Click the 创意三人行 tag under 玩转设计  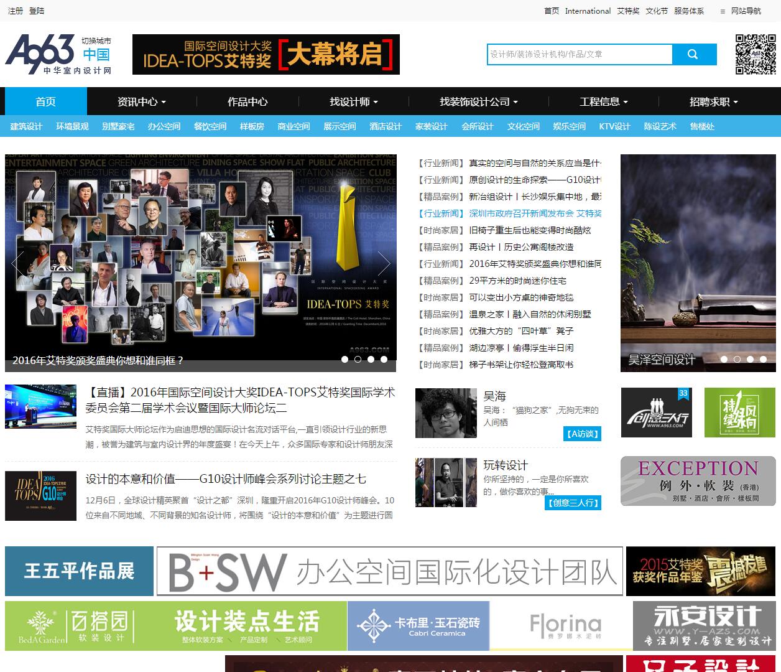(573, 503)
